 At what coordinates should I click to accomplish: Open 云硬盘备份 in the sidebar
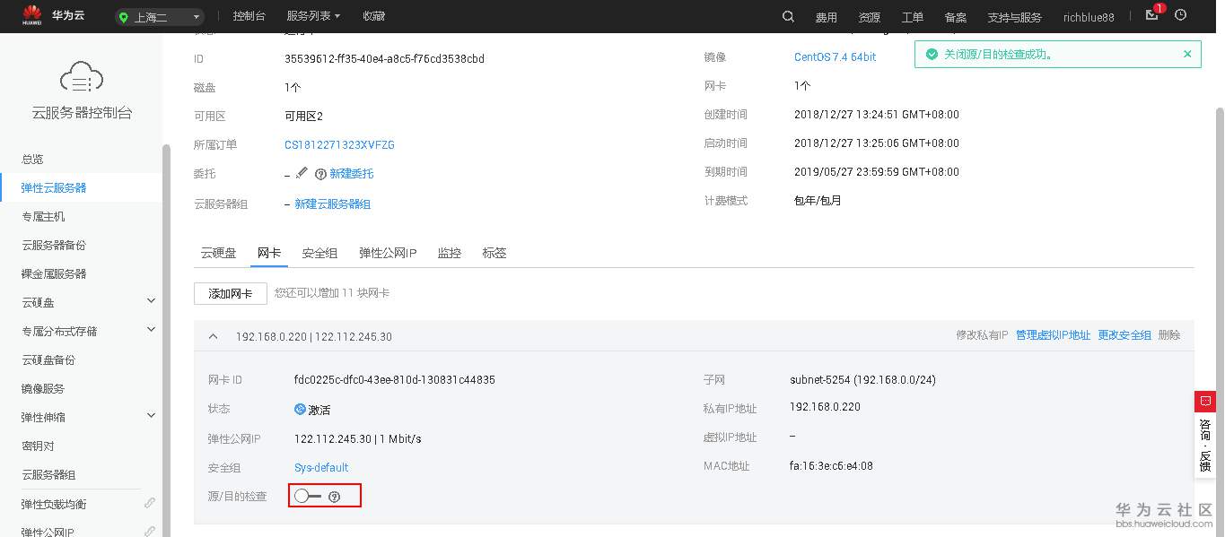[x=48, y=359]
